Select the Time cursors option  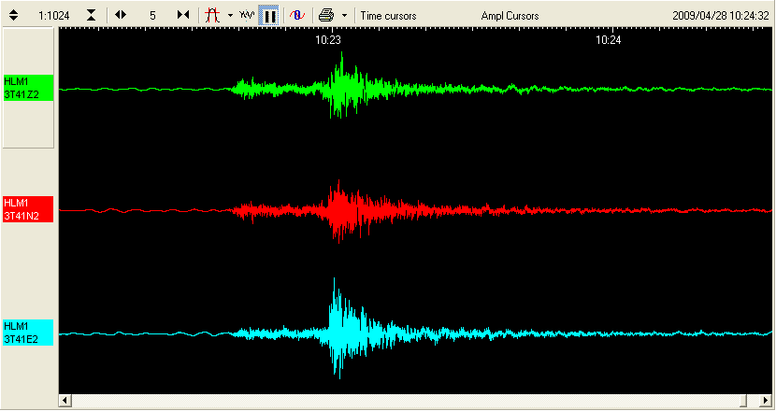click(x=390, y=15)
